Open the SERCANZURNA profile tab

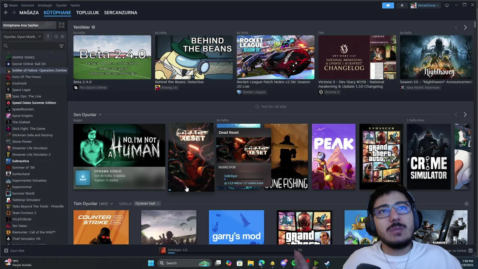121,13
